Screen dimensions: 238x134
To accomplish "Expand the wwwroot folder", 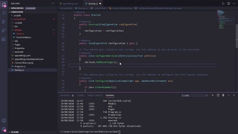I will (32, 52).
